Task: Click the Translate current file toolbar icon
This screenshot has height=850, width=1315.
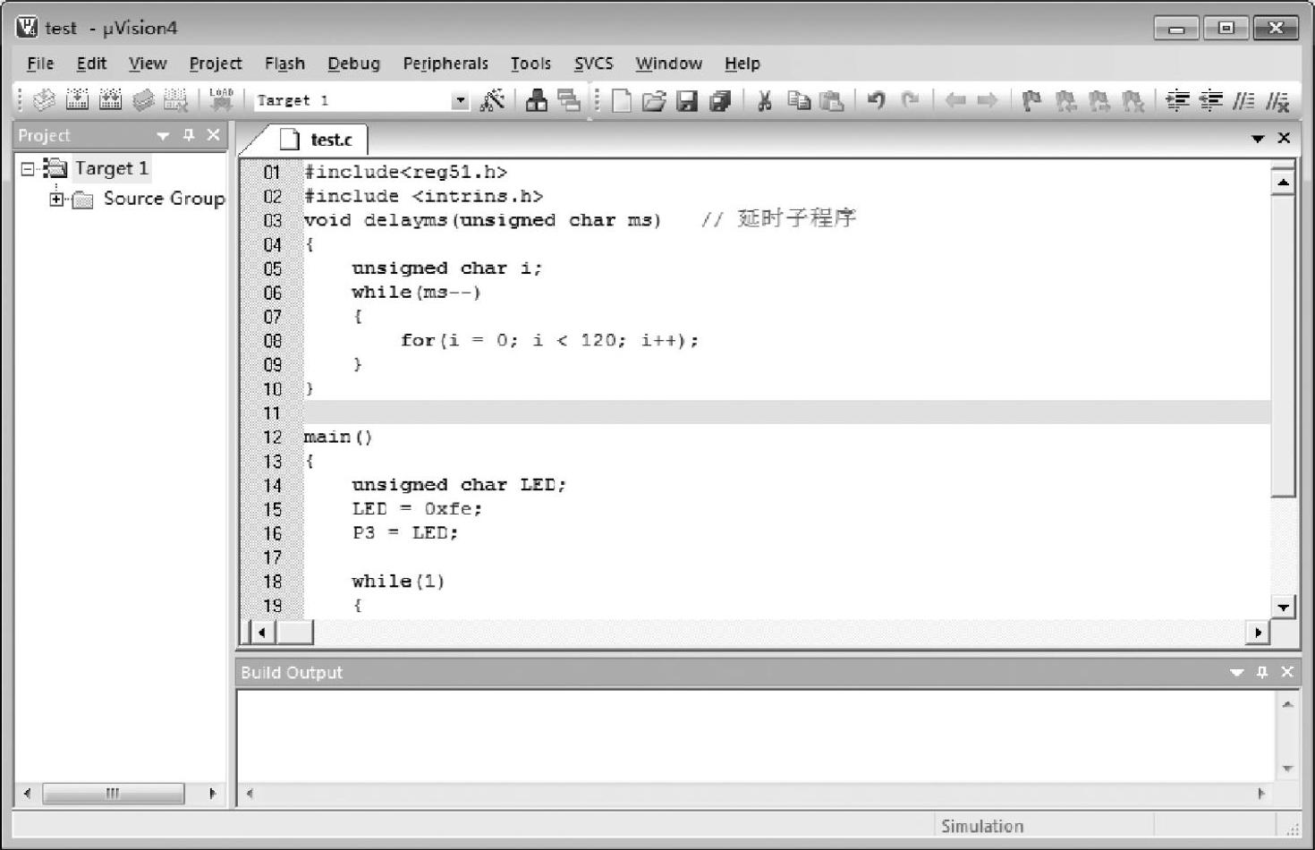Action: (x=44, y=100)
